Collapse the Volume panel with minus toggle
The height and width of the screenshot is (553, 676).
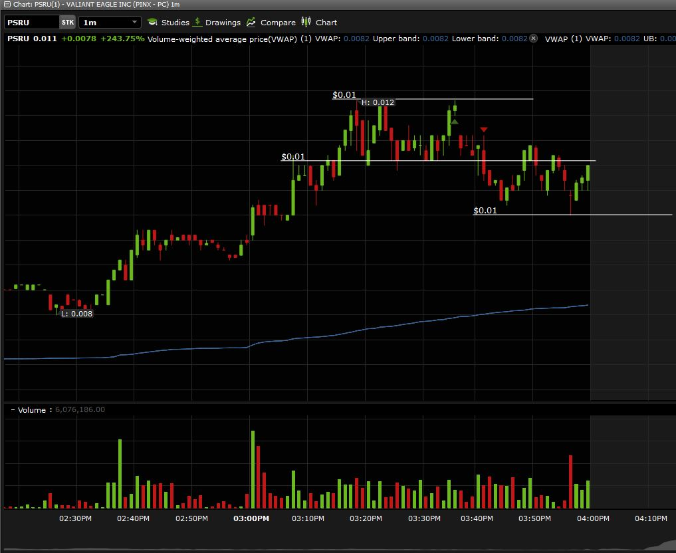point(13,410)
